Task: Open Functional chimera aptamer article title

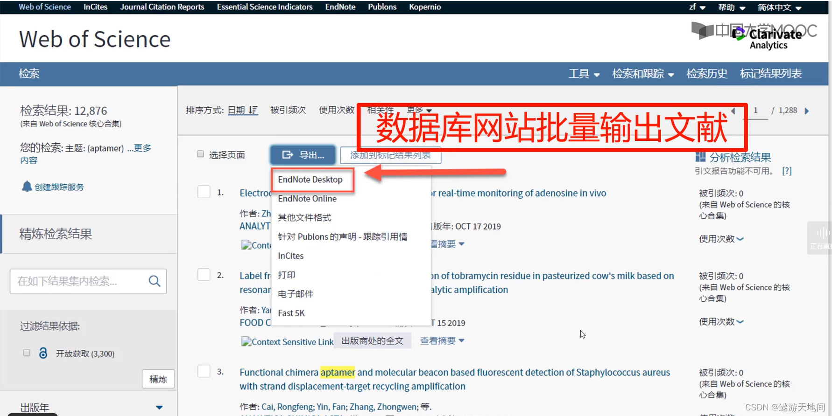Action: [x=455, y=379]
